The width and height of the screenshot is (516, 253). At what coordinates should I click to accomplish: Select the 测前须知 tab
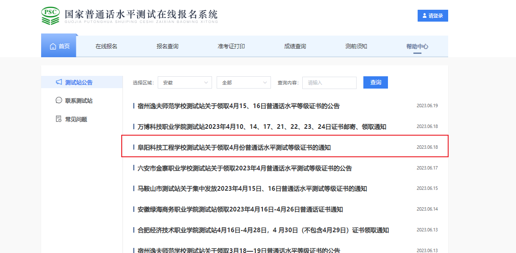point(356,47)
